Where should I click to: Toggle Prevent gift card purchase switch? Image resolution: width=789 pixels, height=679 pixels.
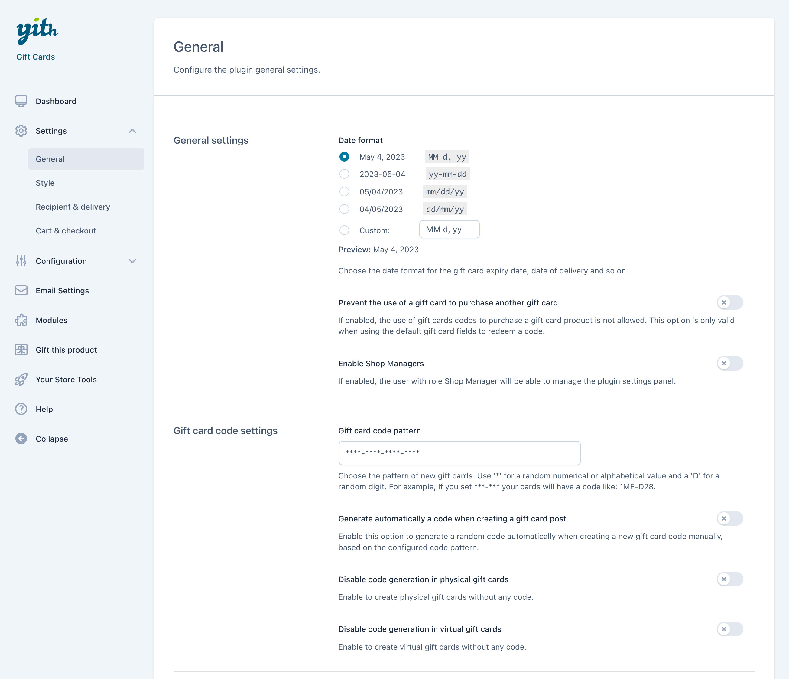[x=729, y=302]
